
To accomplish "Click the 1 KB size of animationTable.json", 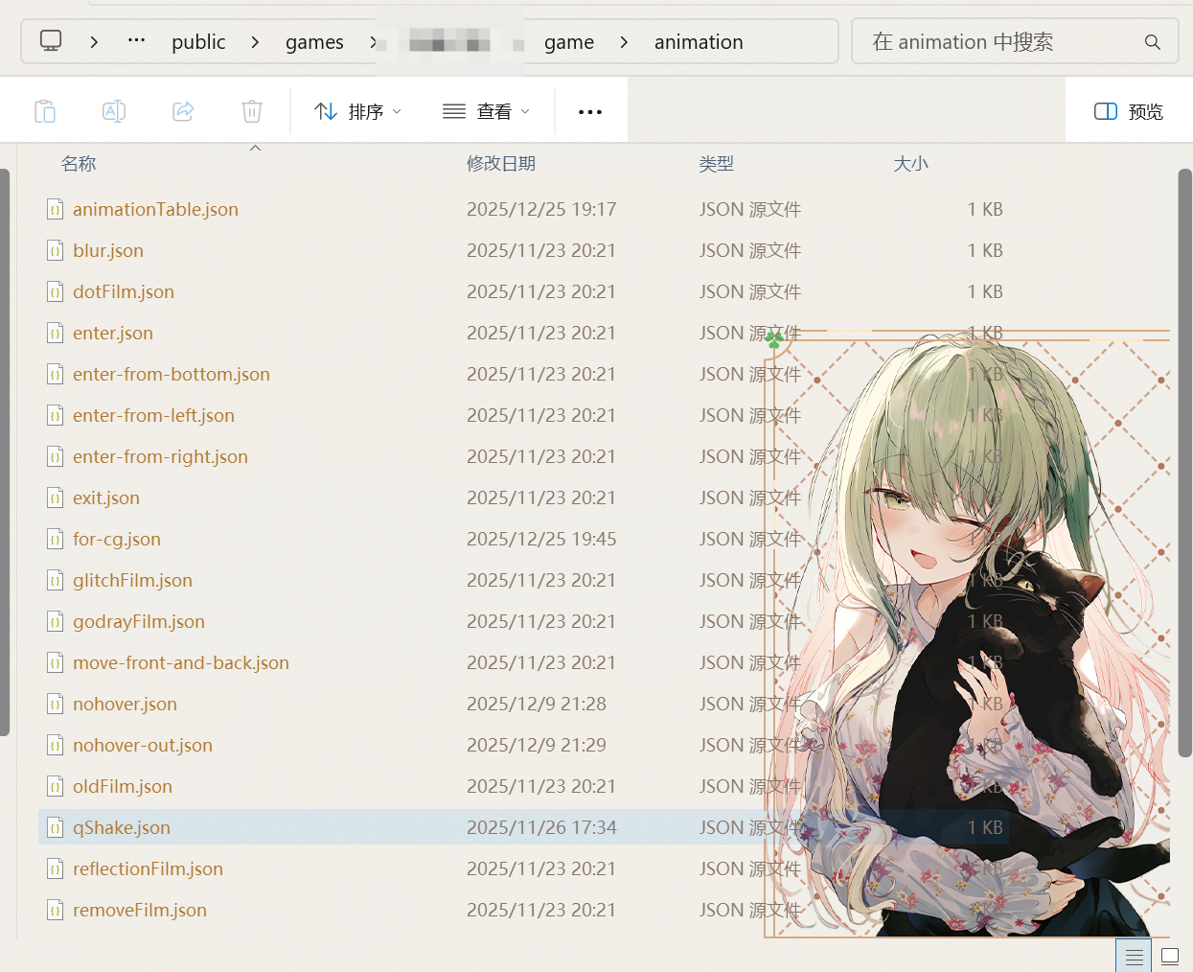I will [x=985, y=209].
